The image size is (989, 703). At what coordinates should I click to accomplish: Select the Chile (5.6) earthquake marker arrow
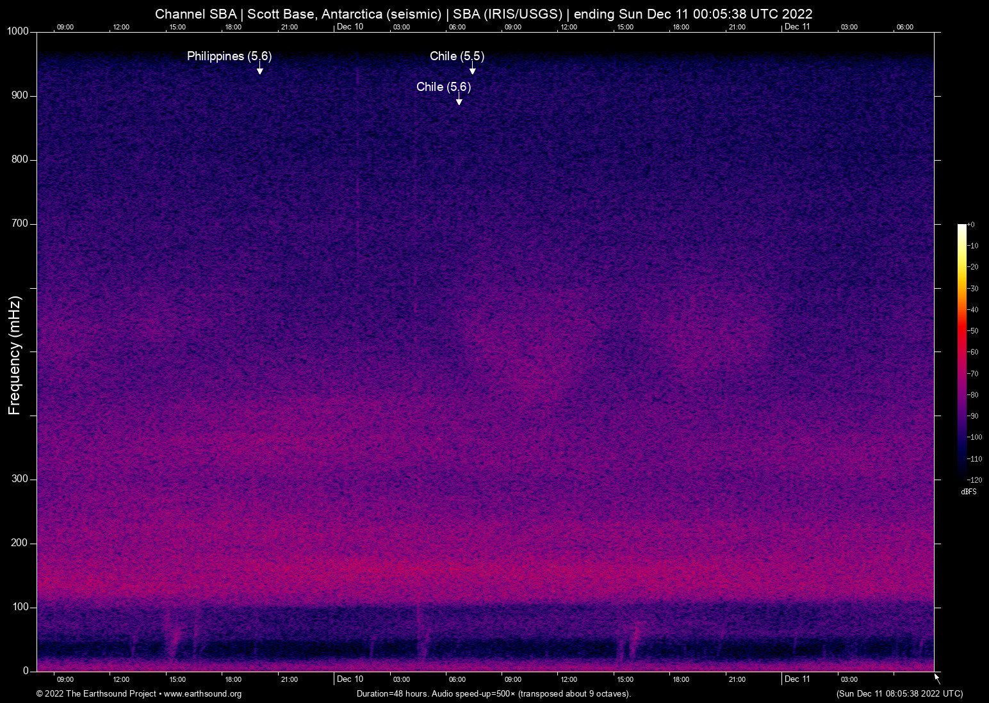[458, 97]
